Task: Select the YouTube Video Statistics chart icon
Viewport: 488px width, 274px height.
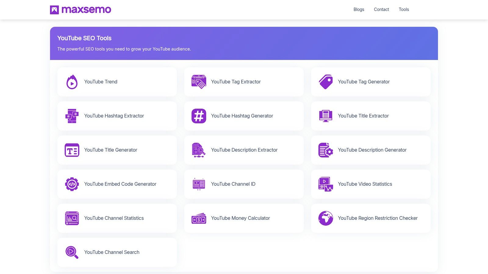Action: click(x=326, y=184)
